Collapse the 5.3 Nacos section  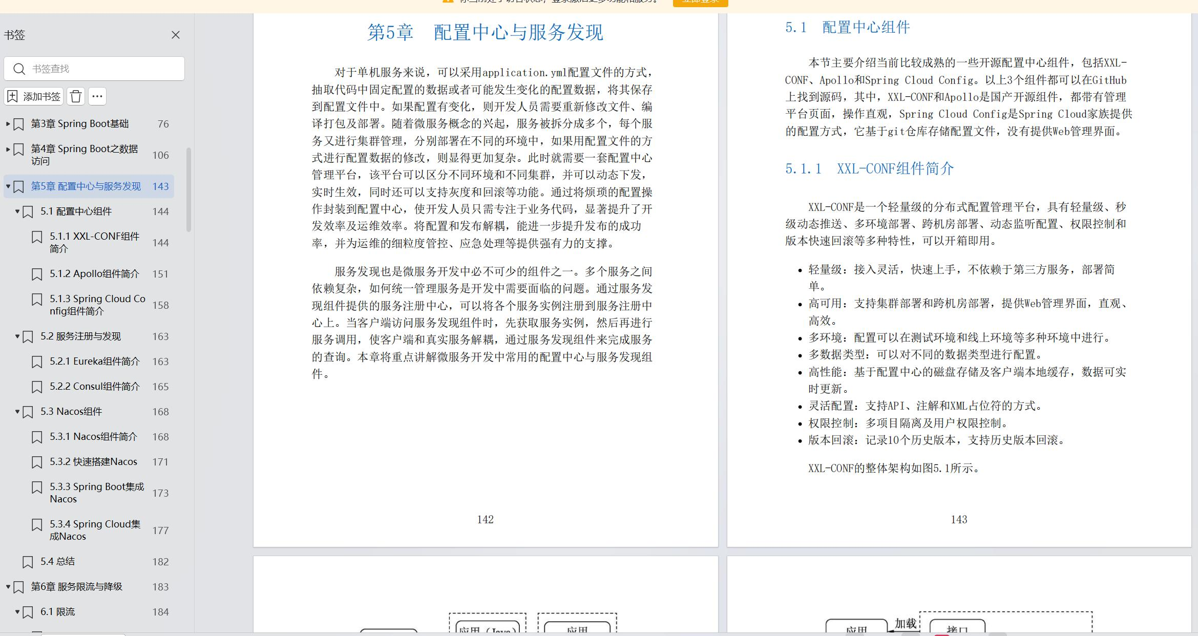pos(17,412)
